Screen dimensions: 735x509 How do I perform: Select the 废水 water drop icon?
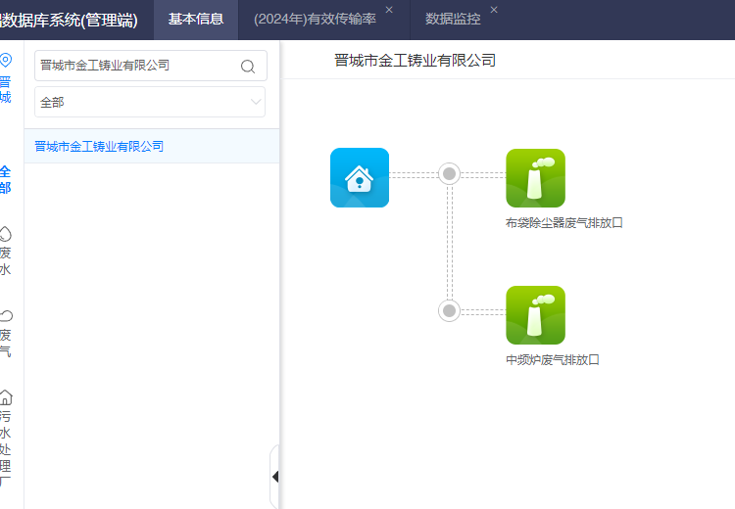click(5, 234)
